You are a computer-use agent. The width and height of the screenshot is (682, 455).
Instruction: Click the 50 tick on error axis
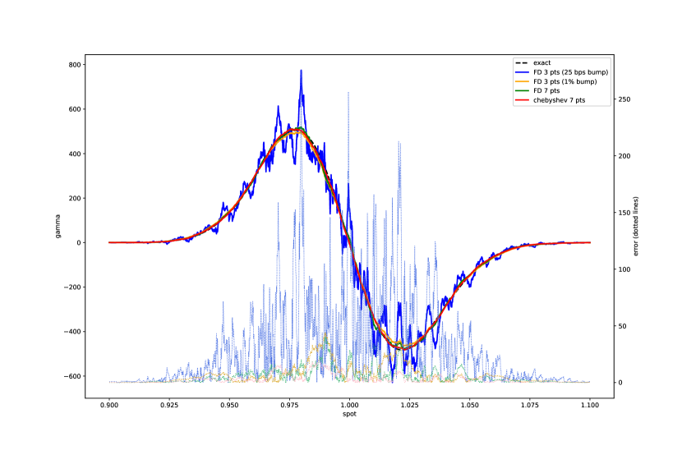tap(622, 326)
